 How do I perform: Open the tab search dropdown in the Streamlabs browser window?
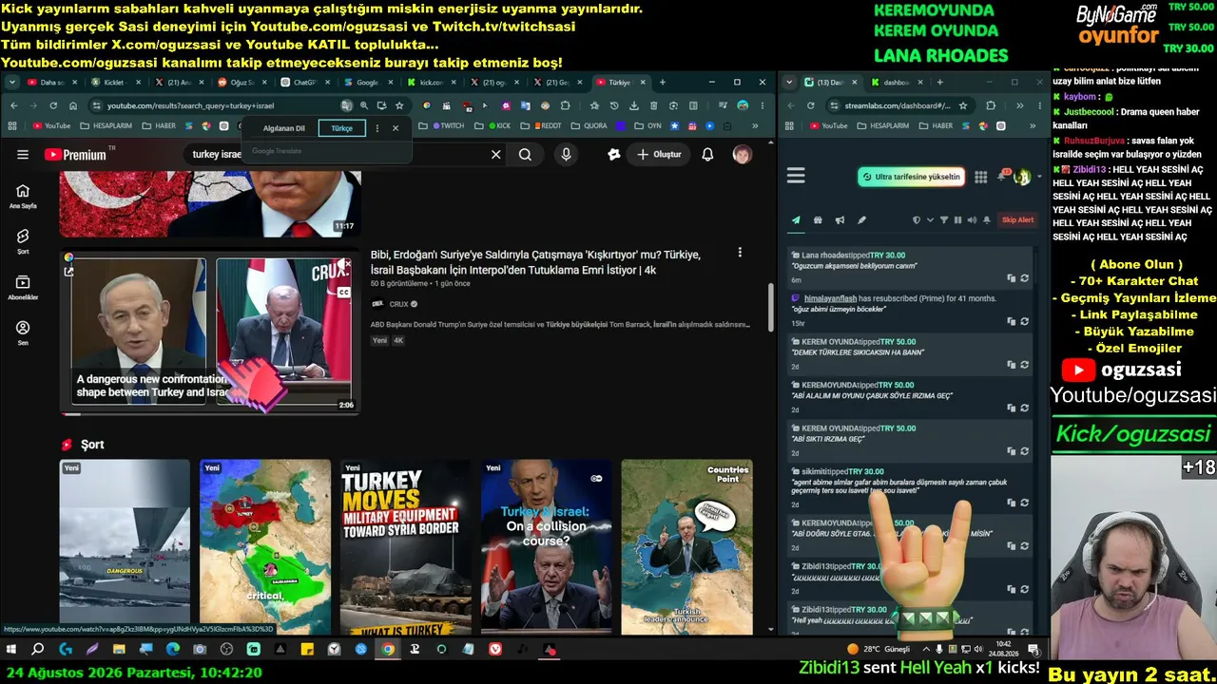(x=789, y=83)
